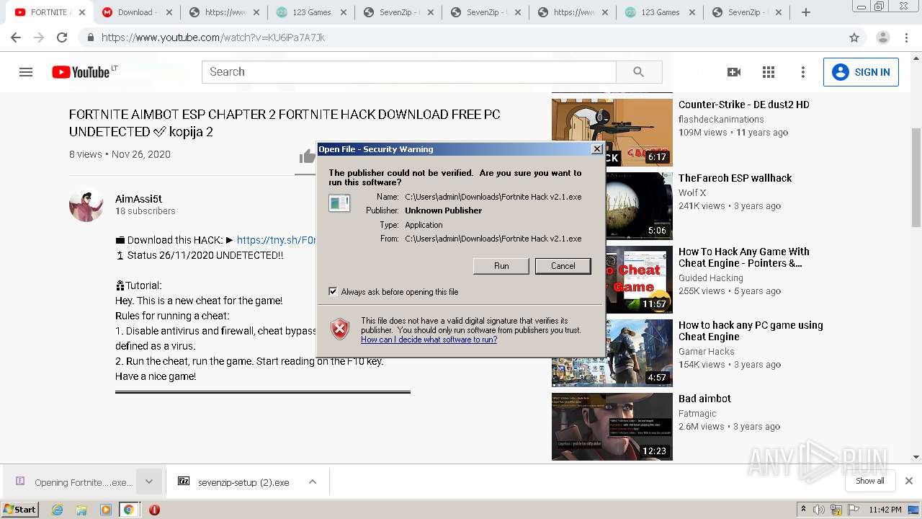
Task: Switch to the first 123 Games tab
Action: tap(311, 12)
